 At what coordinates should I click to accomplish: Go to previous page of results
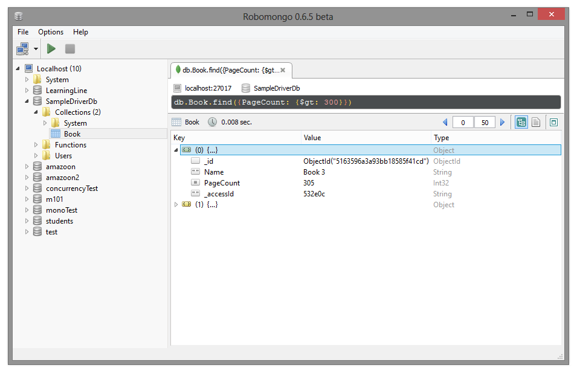tap(445, 123)
